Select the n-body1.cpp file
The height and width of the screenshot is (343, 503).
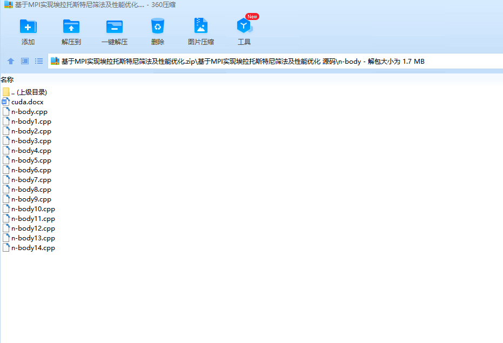point(27,122)
